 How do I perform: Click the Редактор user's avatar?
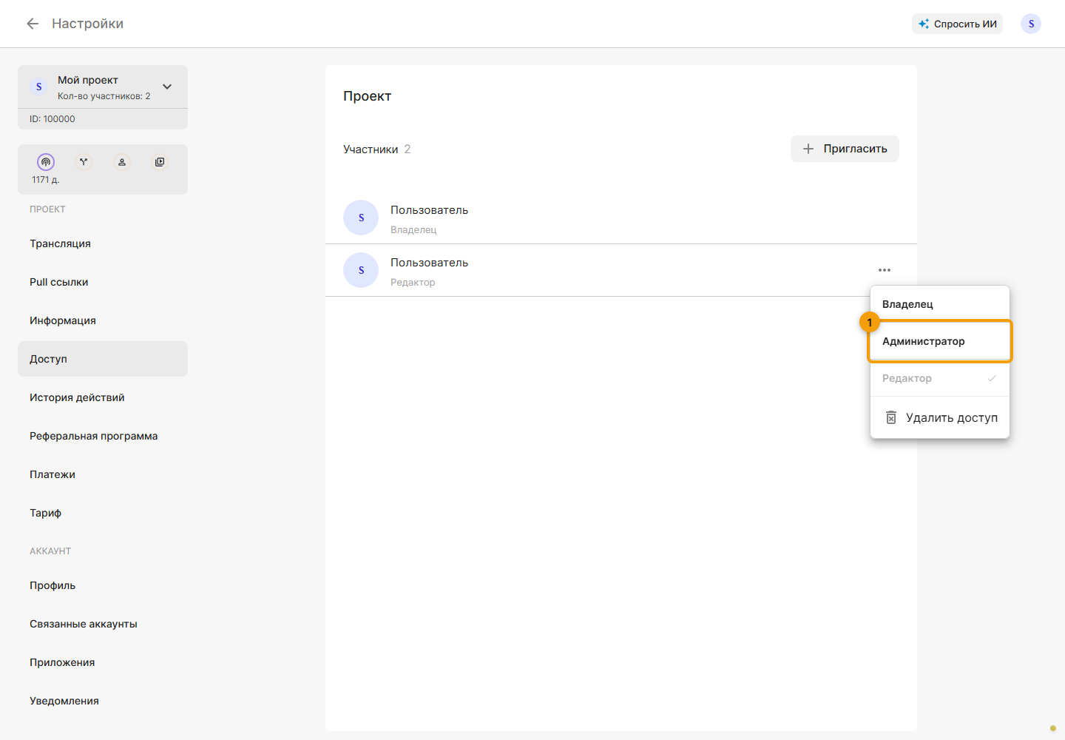pyautogui.click(x=361, y=270)
